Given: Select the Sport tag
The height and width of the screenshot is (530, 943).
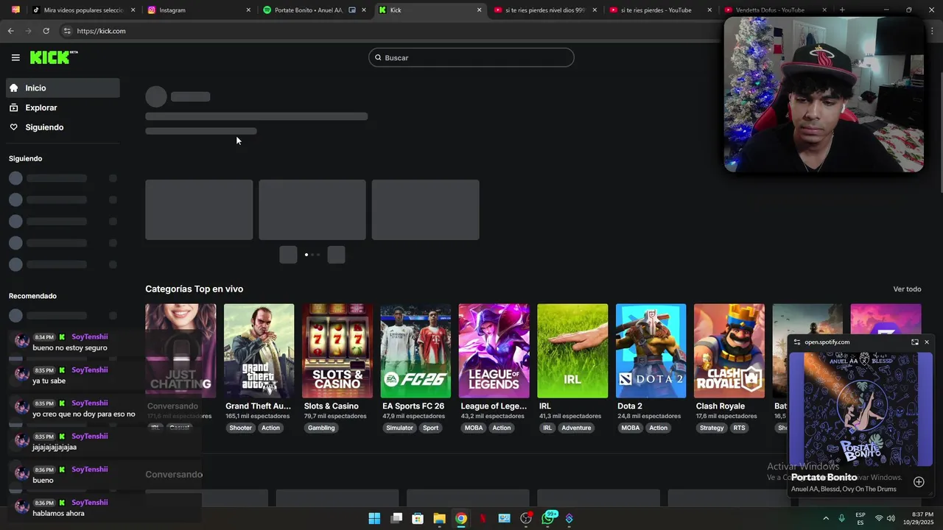Looking at the screenshot, I should [431, 428].
